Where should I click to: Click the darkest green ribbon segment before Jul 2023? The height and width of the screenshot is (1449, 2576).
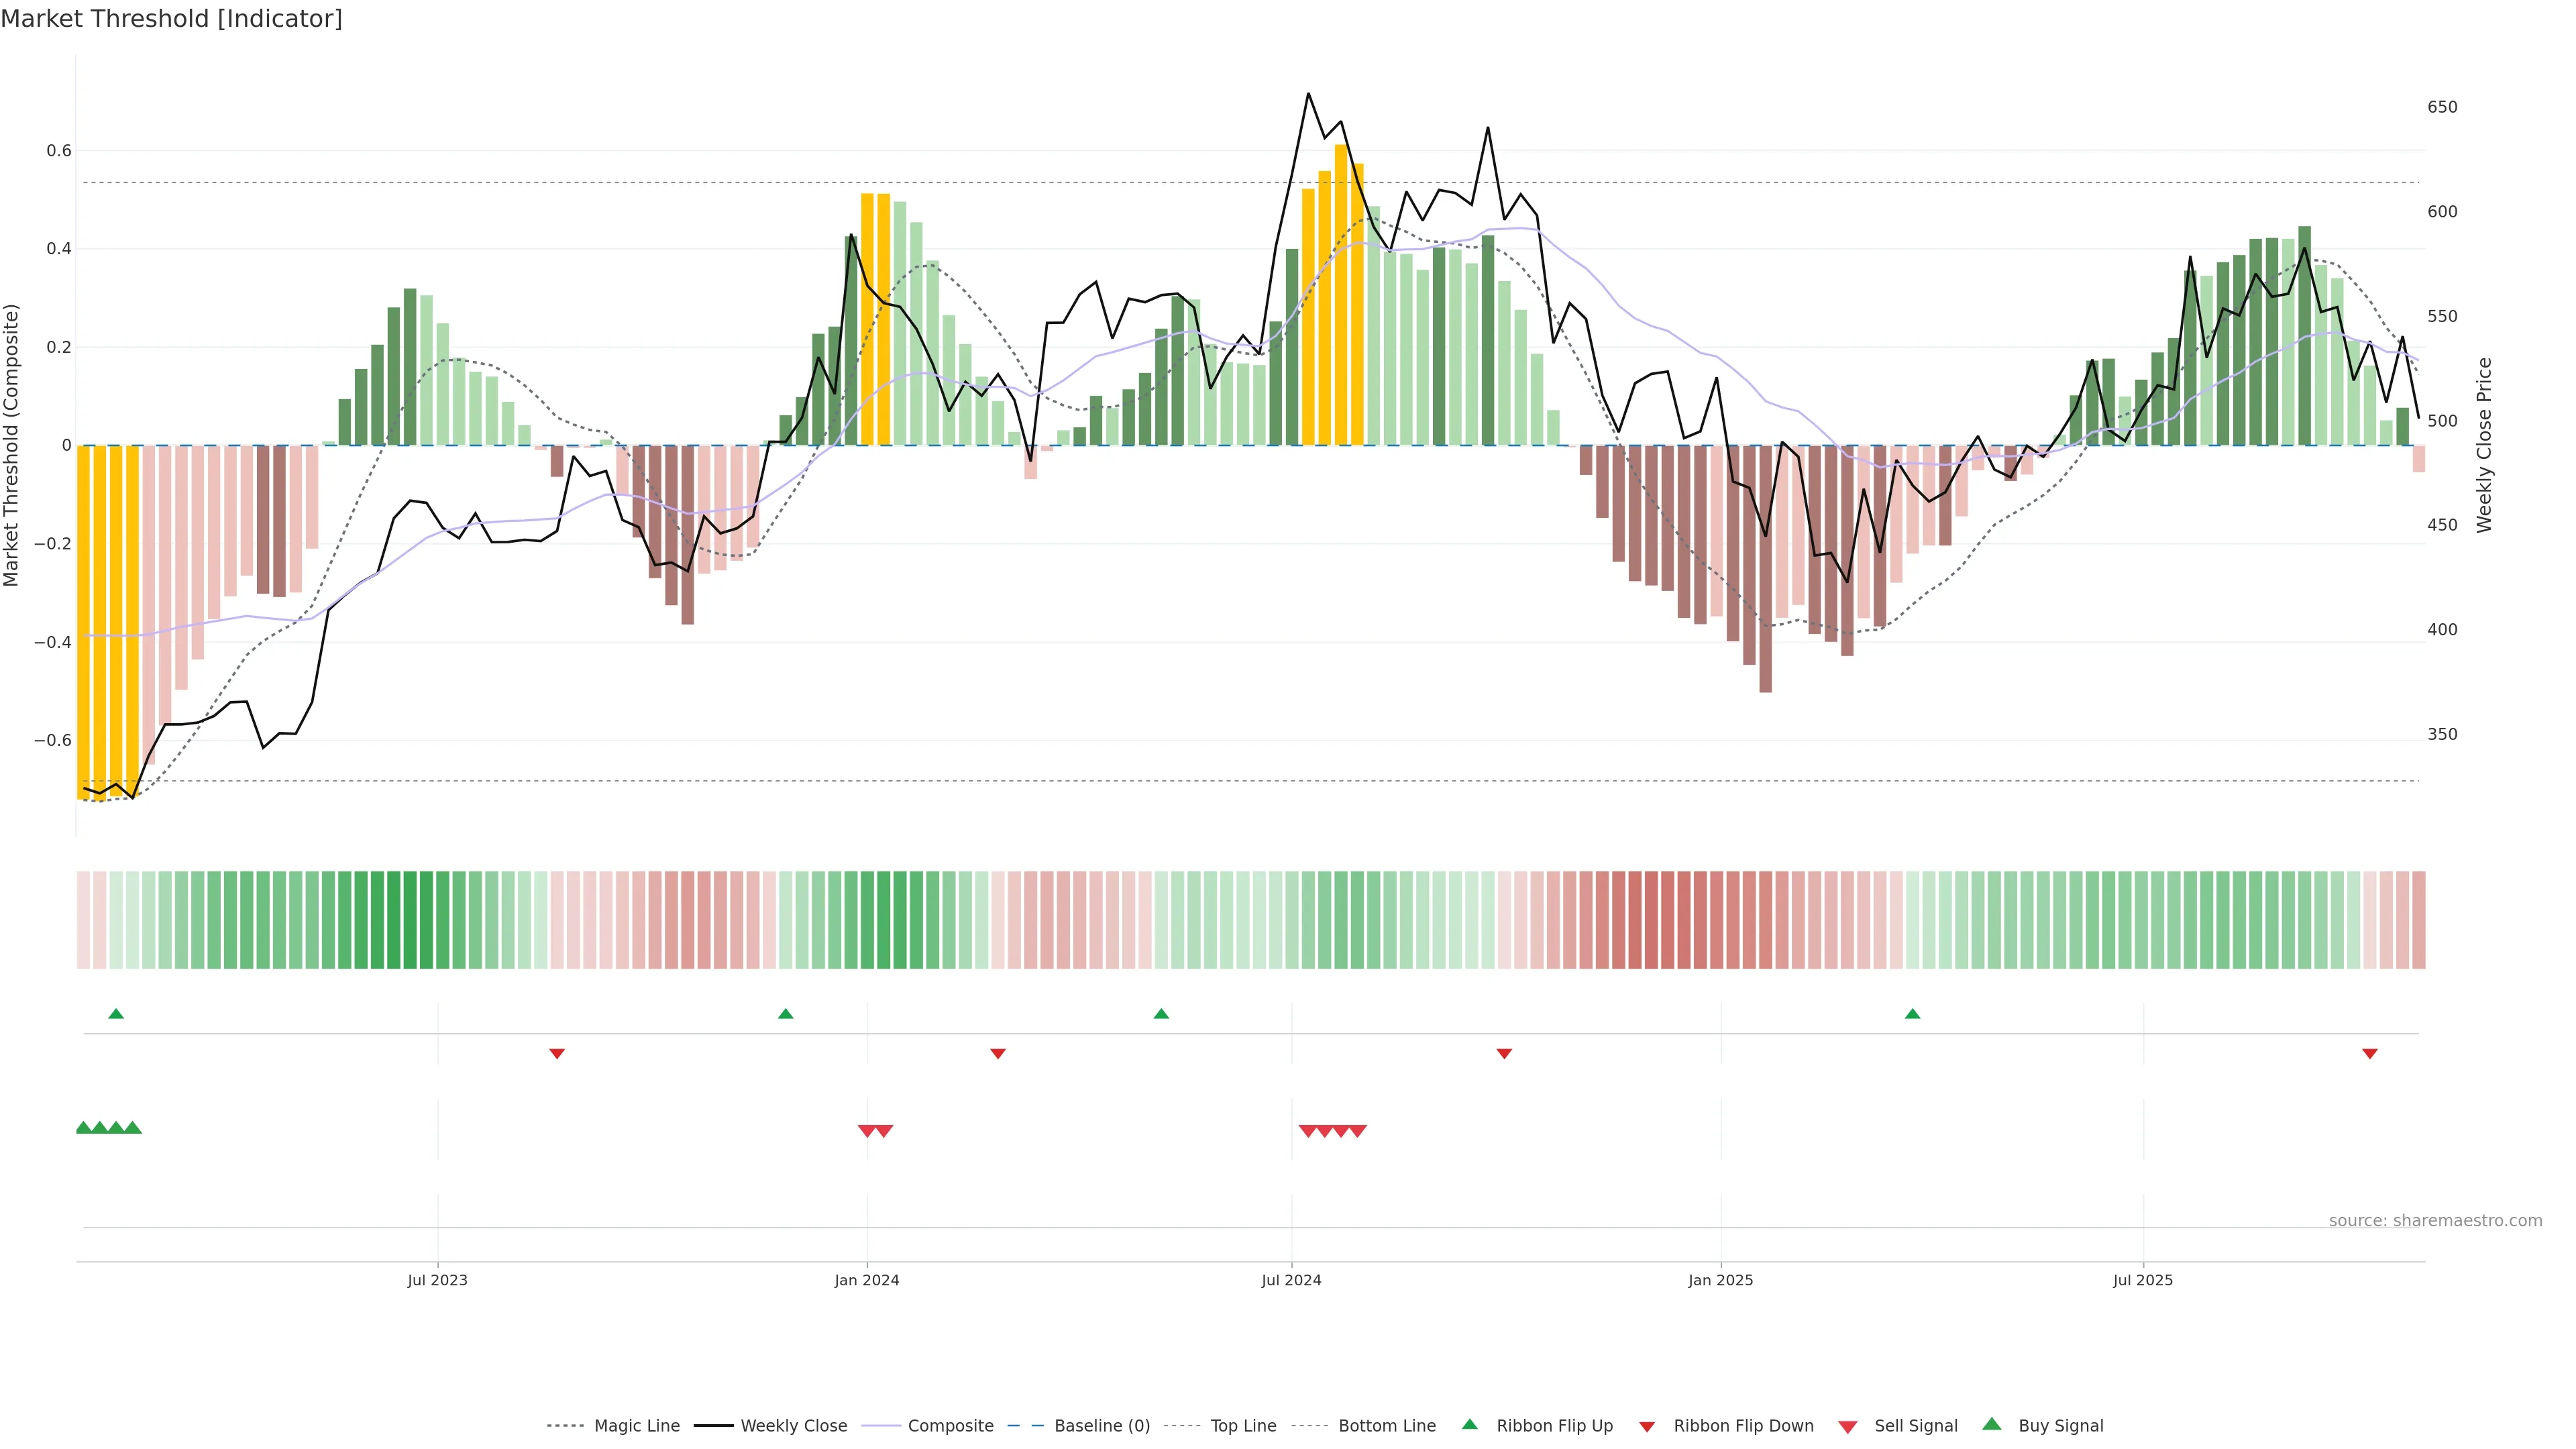pos(410,920)
